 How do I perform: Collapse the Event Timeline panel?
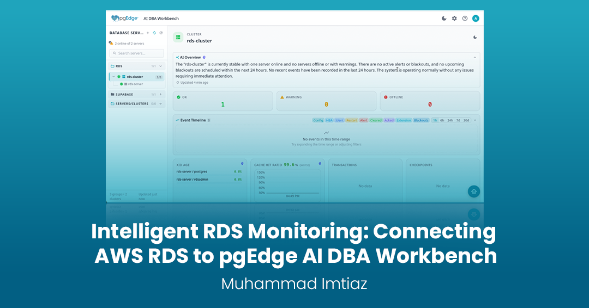pos(475,120)
